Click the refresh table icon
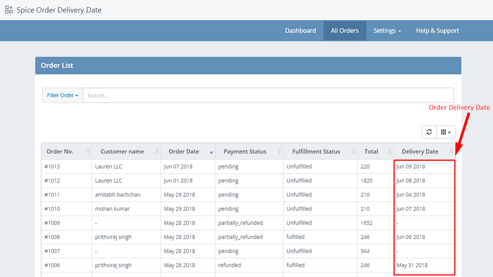493x277 pixels. (429, 132)
